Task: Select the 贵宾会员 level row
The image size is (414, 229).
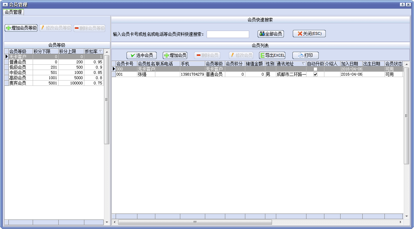Action: (18, 83)
